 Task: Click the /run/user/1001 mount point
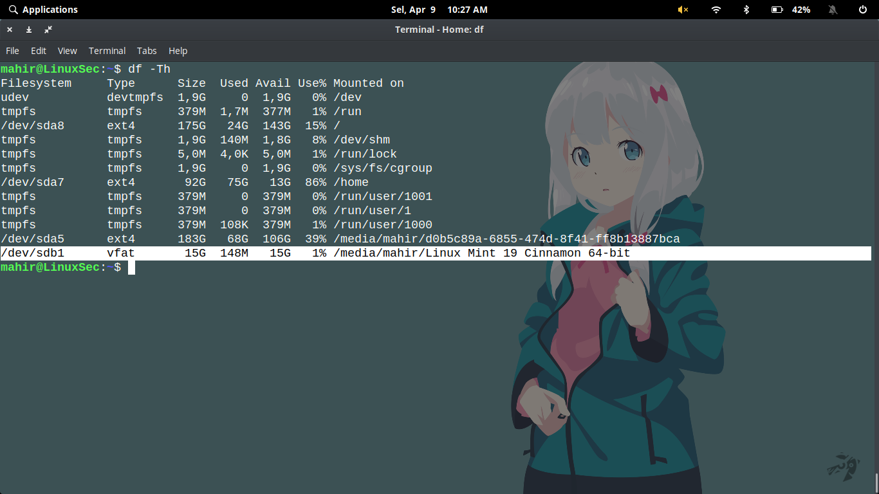click(383, 196)
